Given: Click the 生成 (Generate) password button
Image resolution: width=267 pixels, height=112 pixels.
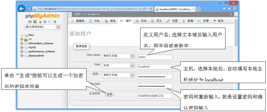Looking at the screenshot, I should (109, 94).
